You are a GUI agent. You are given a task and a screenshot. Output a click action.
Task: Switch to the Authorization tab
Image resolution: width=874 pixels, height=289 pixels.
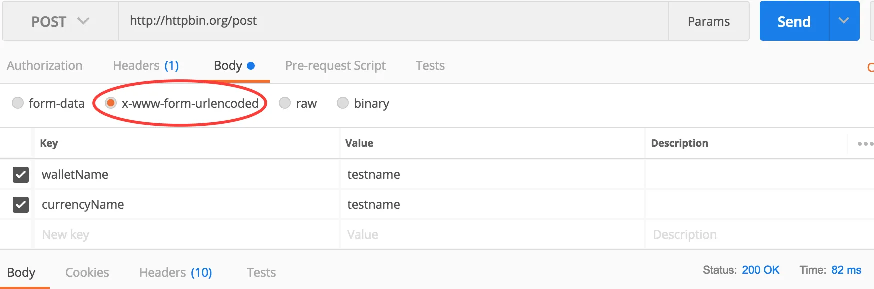(45, 66)
